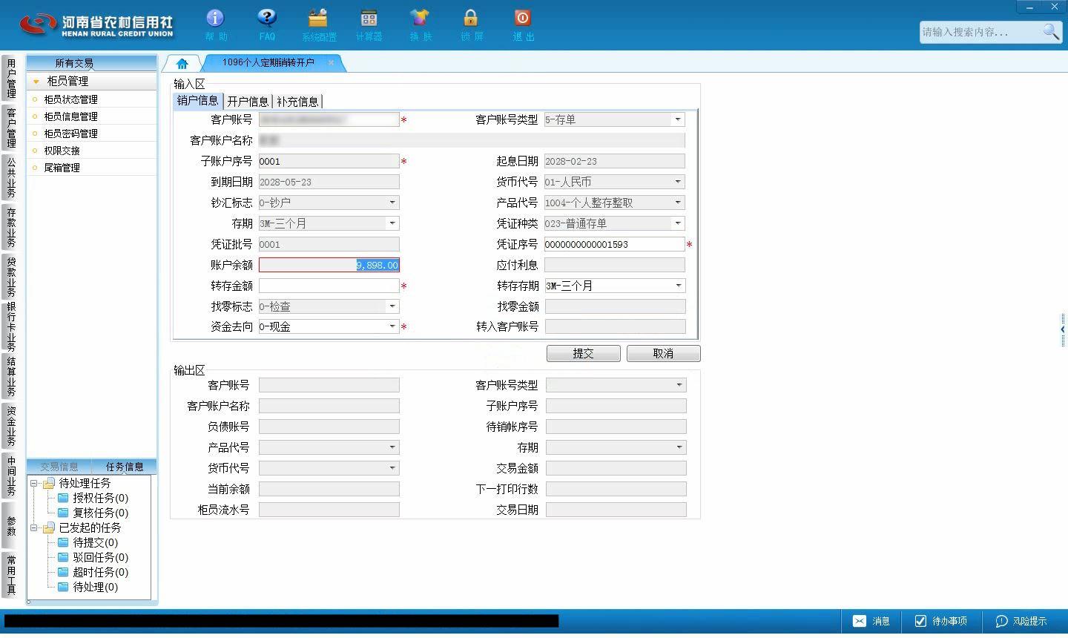Switch to the 销户信息 tab

[x=197, y=101]
